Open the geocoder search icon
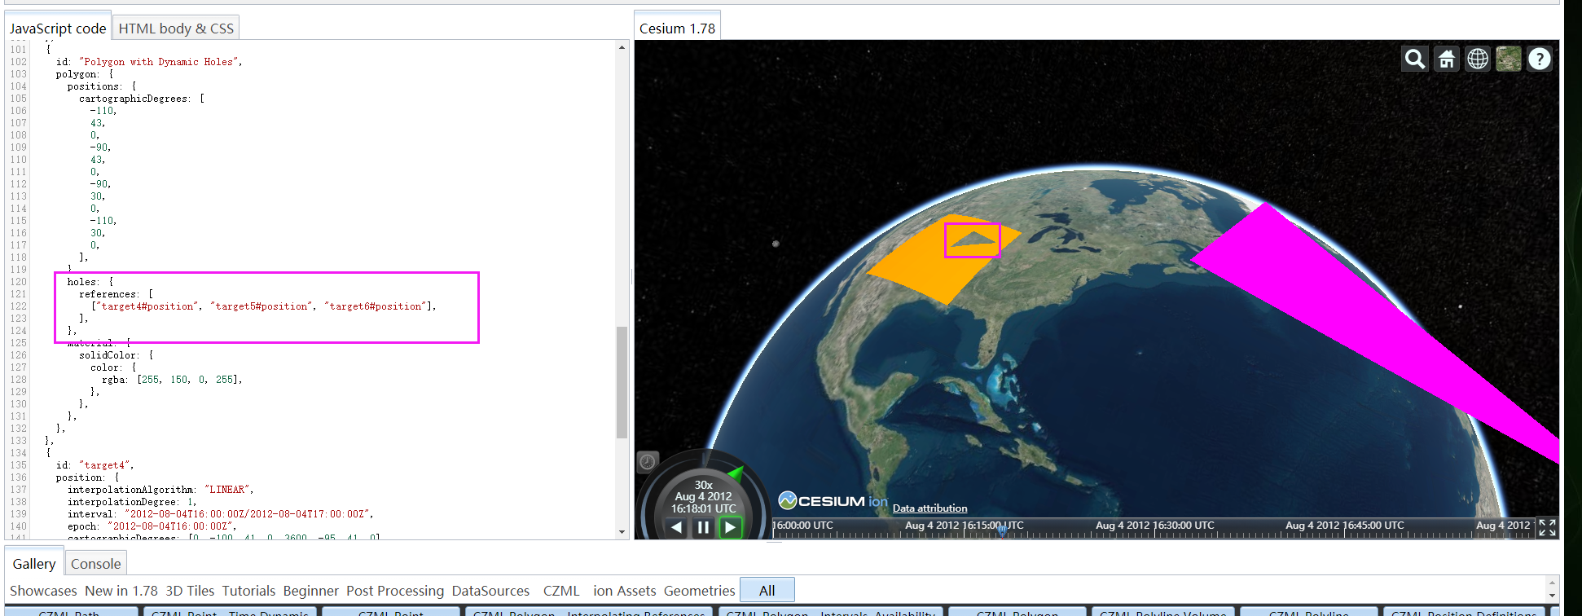 (1415, 59)
